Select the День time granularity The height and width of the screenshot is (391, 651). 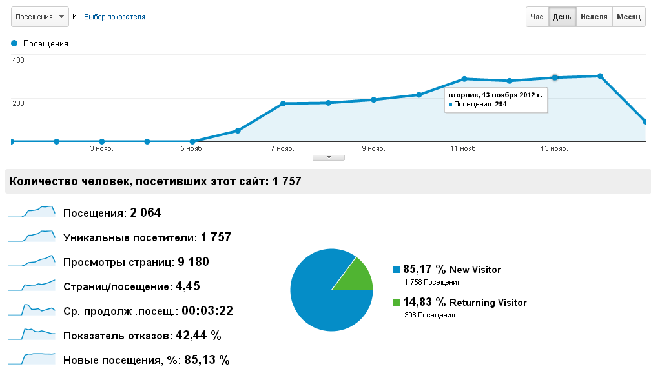click(562, 17)
